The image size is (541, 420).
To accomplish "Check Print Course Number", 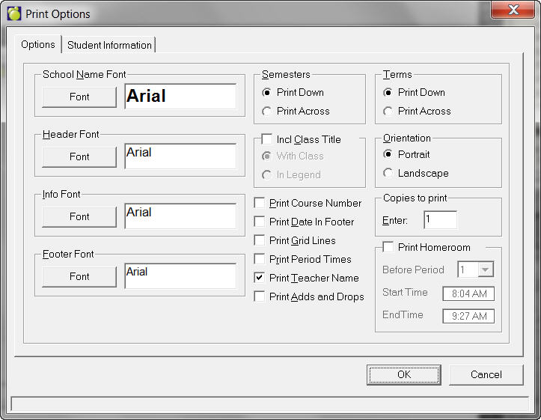I will pos(260,203).
